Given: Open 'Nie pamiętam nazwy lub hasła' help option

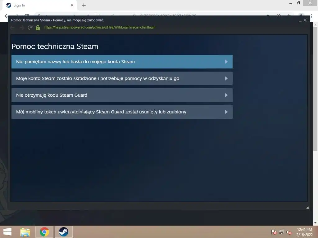Looking at the screenshot, I should click(122, 62).
